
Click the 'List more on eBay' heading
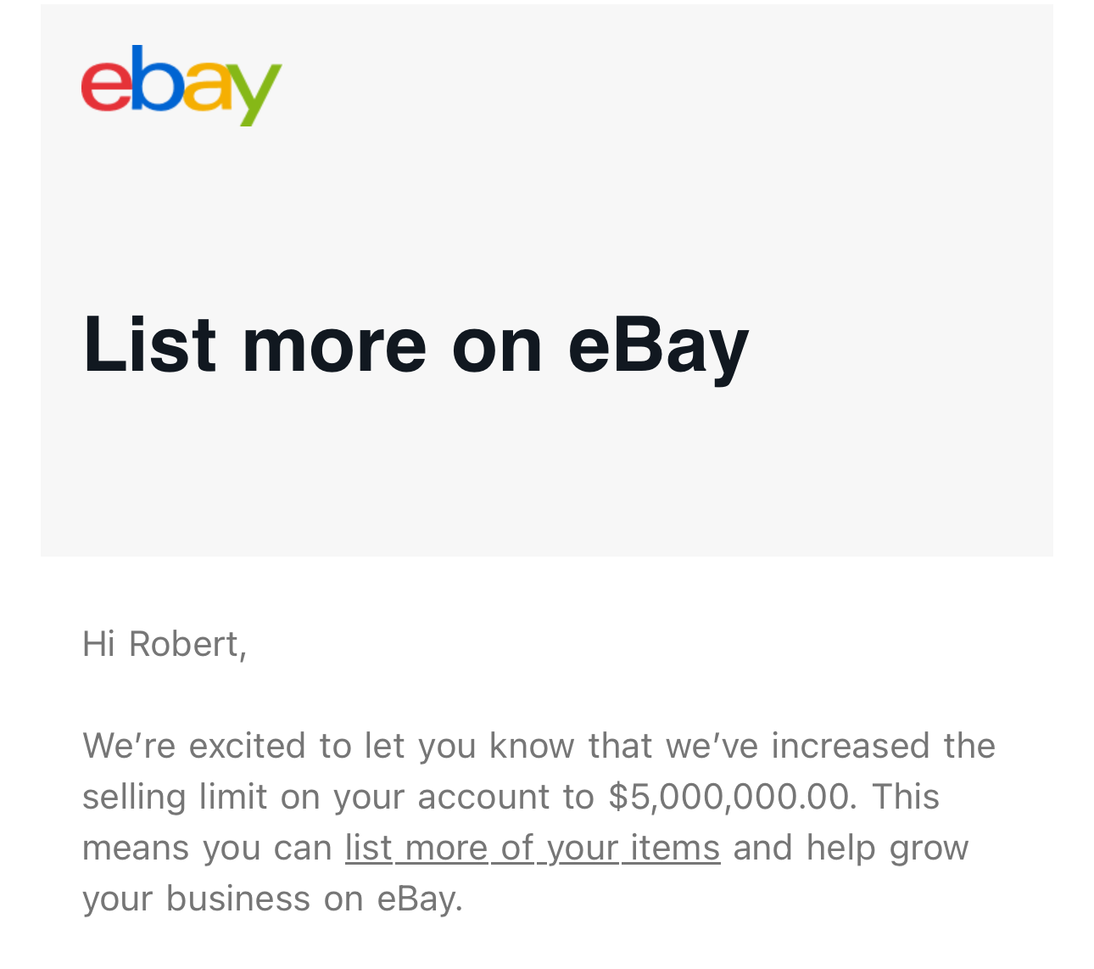[x=416, y=344]
